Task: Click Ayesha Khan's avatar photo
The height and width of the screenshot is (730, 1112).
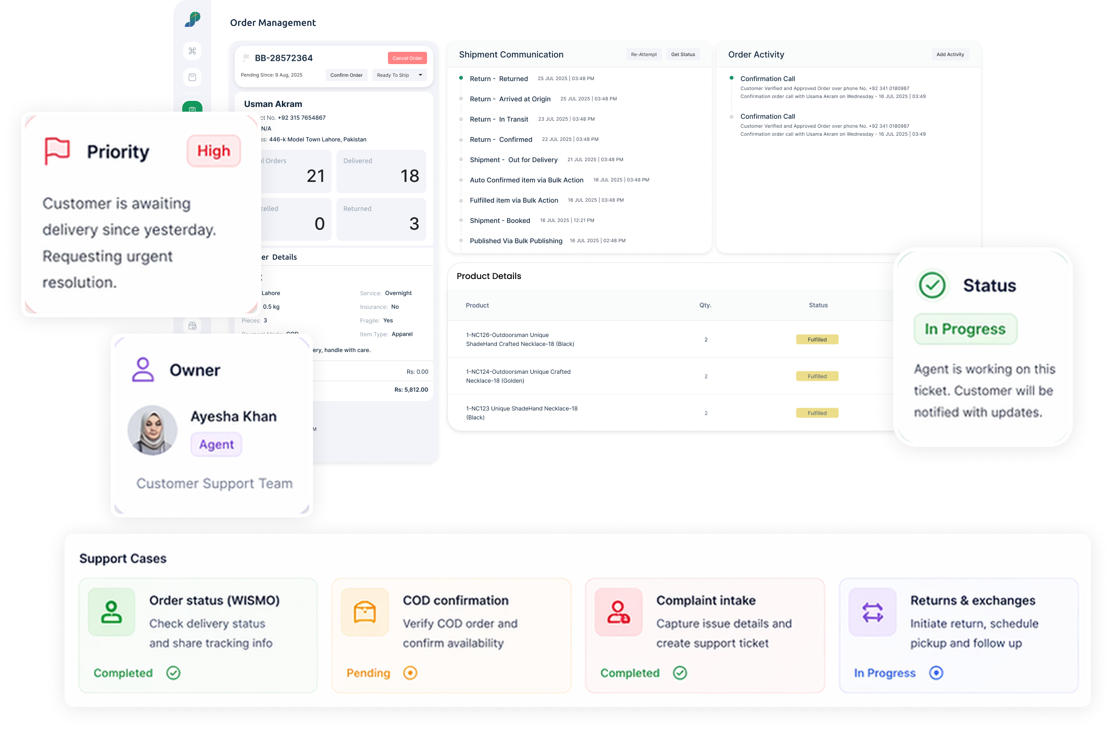Action: coord(152,430)
